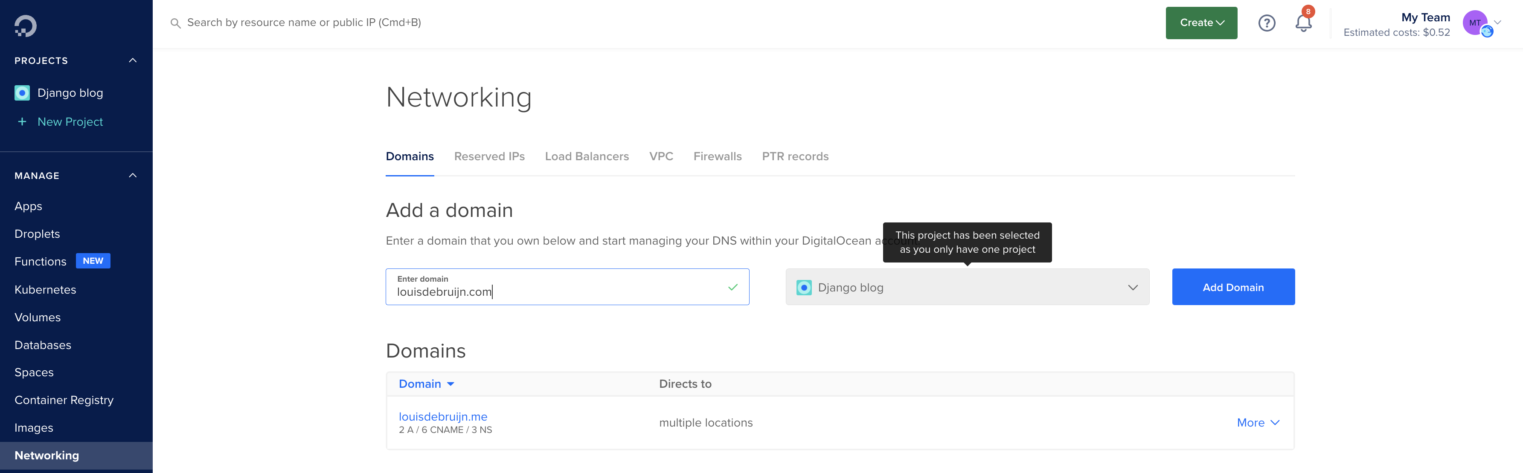1523x473 pixels.
Task: Switch to the PTR records tab
Action: tap(795, 156)
